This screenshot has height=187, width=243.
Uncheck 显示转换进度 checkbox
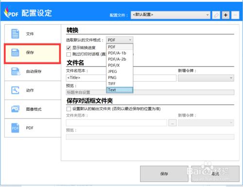(x=69, y=48)
